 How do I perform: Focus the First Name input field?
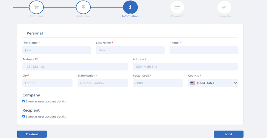tap(57, 50)
